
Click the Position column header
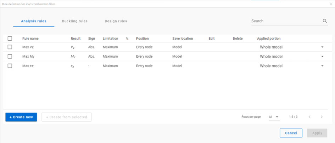click(142, 39)
